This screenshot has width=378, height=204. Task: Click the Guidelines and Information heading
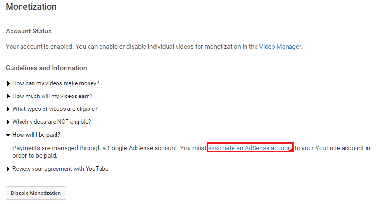tap(46, 68)
